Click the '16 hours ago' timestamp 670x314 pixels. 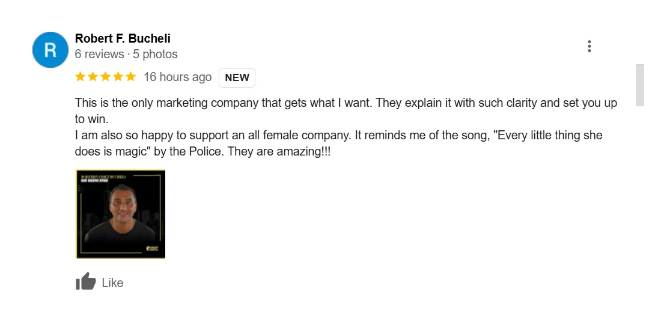(177, 77)
